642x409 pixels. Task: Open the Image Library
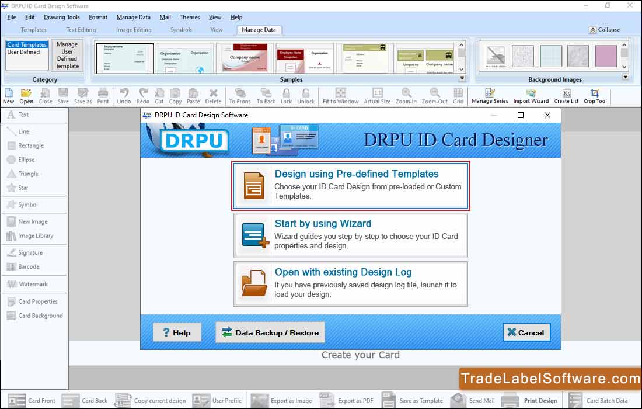click(30, 236)
